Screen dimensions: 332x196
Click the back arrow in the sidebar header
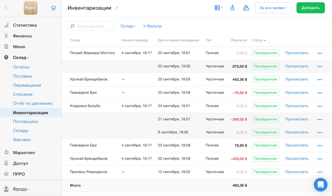(6, 8)
